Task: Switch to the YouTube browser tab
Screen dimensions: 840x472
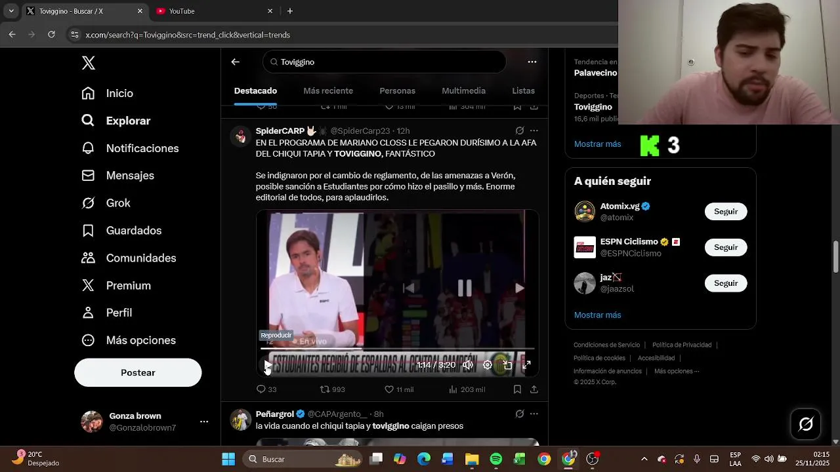Action: 215,11
